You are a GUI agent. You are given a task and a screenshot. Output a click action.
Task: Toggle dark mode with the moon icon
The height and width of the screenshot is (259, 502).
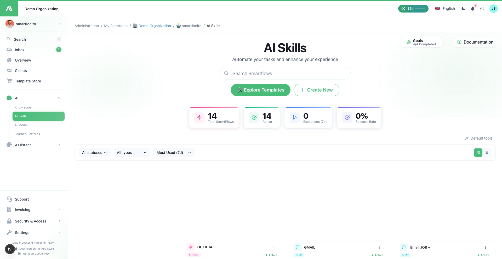(463, 9)
